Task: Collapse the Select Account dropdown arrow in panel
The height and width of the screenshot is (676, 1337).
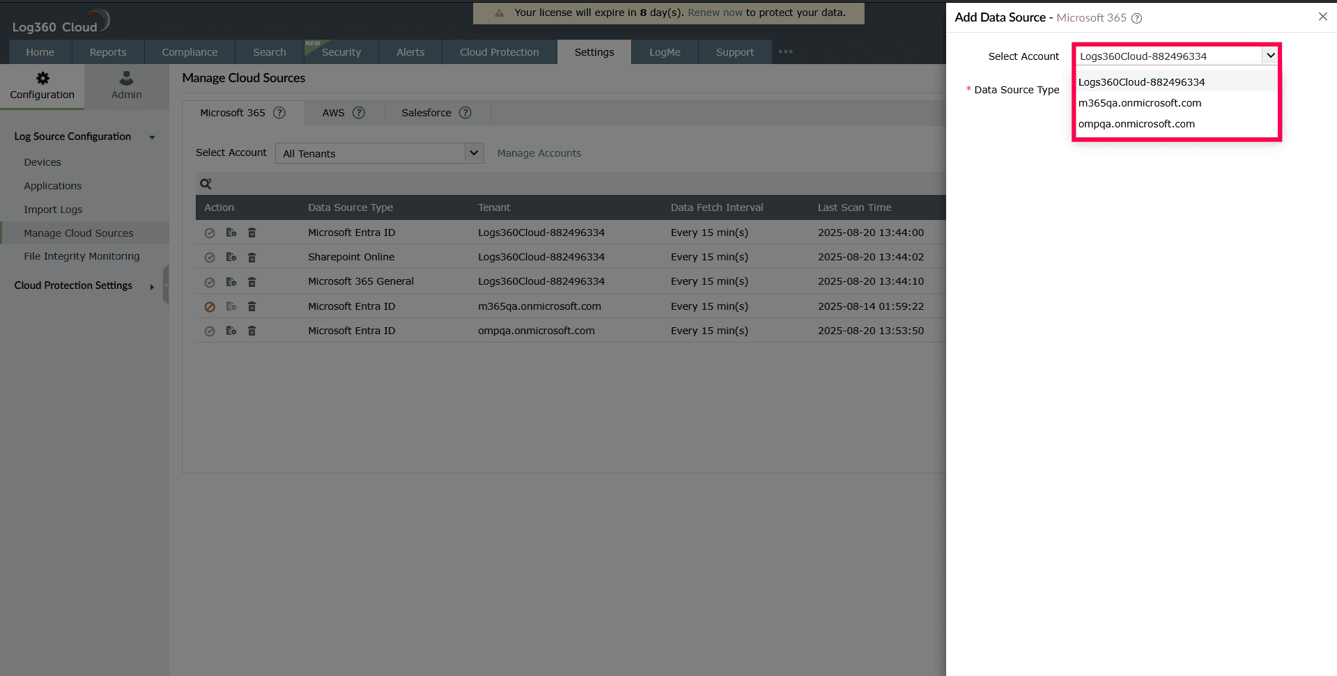Action: pyautogui.click(x=1271, y=56)
